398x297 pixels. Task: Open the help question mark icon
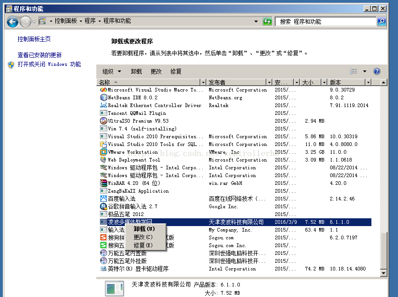pyautogui.click(x=377, y=71)
